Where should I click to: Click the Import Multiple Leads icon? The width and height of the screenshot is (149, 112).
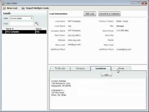click(x=23, y=8)
